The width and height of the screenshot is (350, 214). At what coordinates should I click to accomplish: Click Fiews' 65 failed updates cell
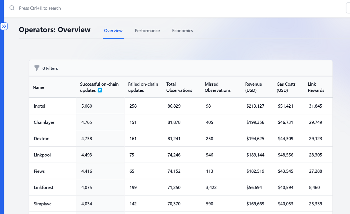(132, 171)
